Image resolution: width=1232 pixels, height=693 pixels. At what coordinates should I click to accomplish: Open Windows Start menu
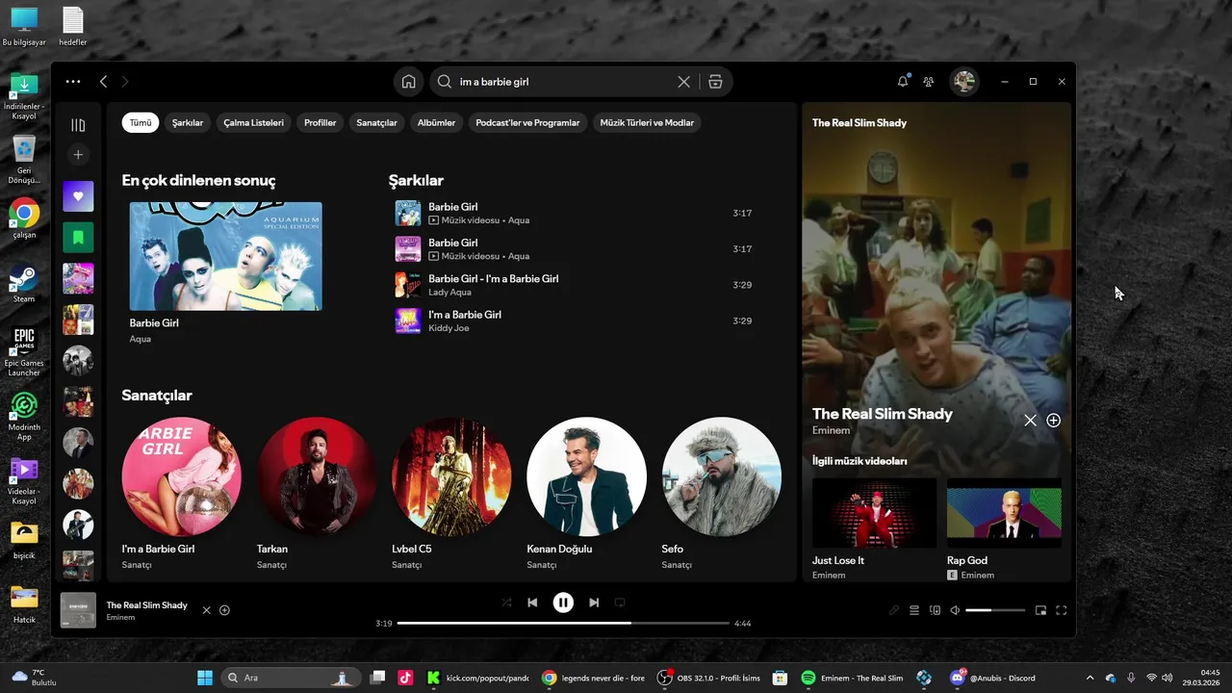point(205,678)
